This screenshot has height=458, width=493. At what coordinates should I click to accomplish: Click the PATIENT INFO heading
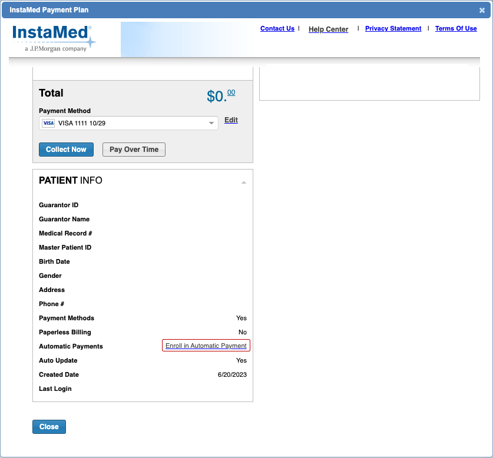(71, 181)
